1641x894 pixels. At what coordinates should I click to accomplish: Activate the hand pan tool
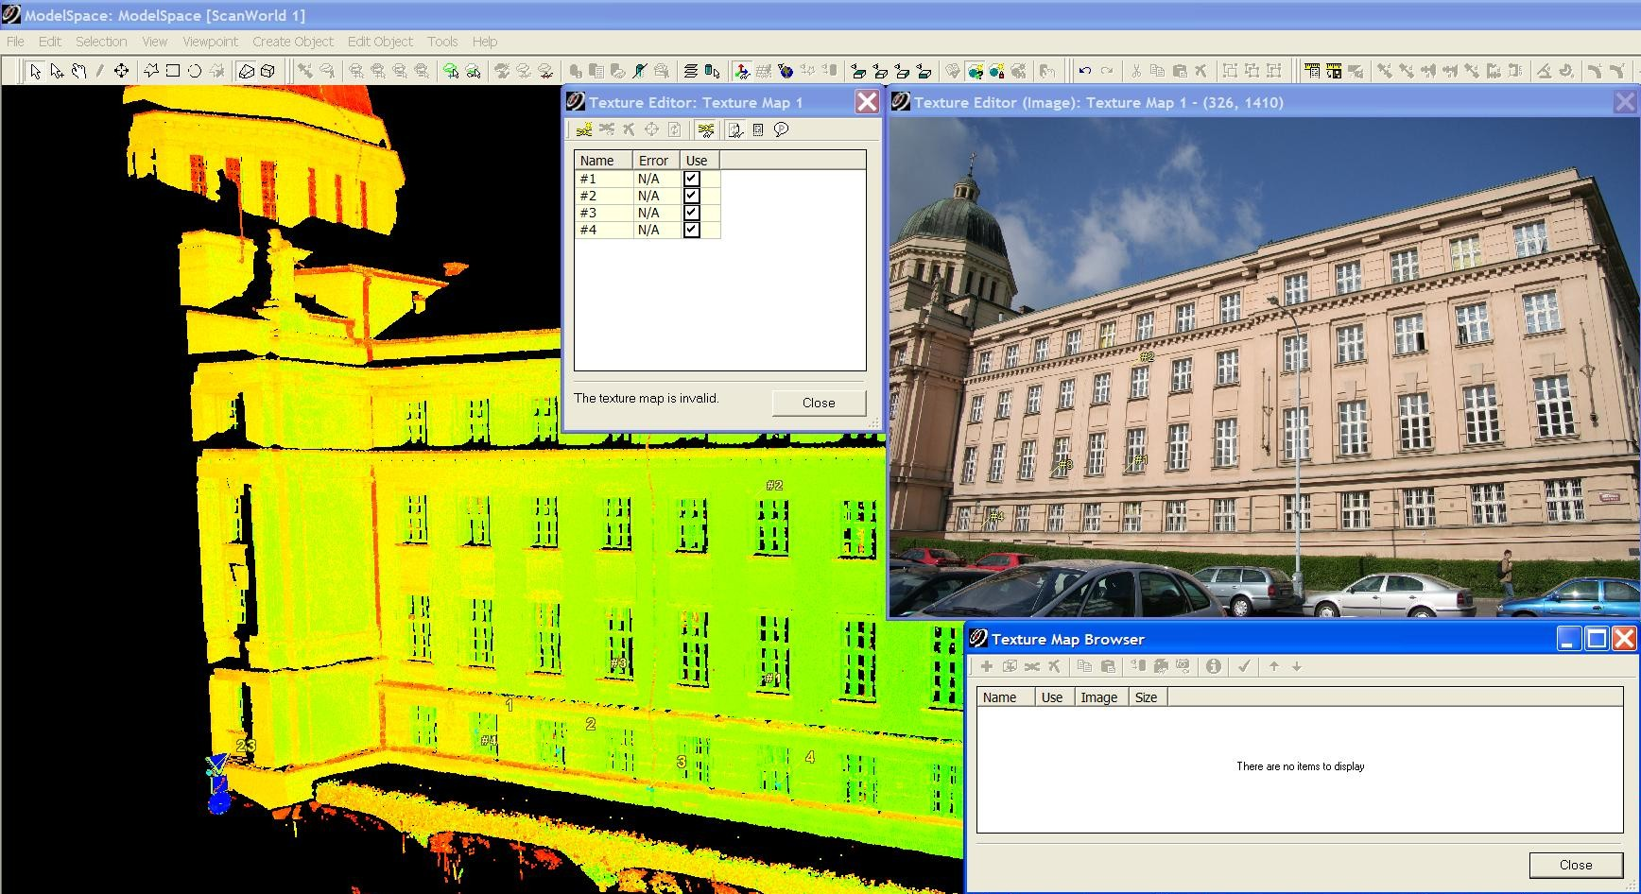coord(78,71)
